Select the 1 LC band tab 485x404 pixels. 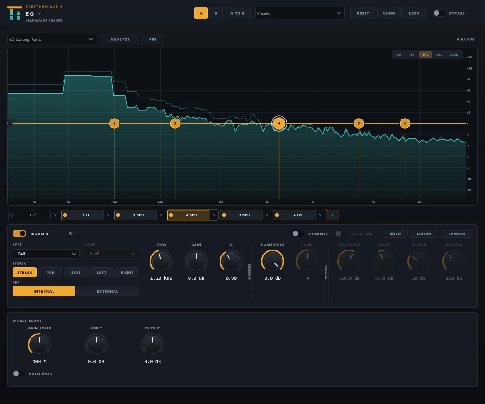coord(33,215)
